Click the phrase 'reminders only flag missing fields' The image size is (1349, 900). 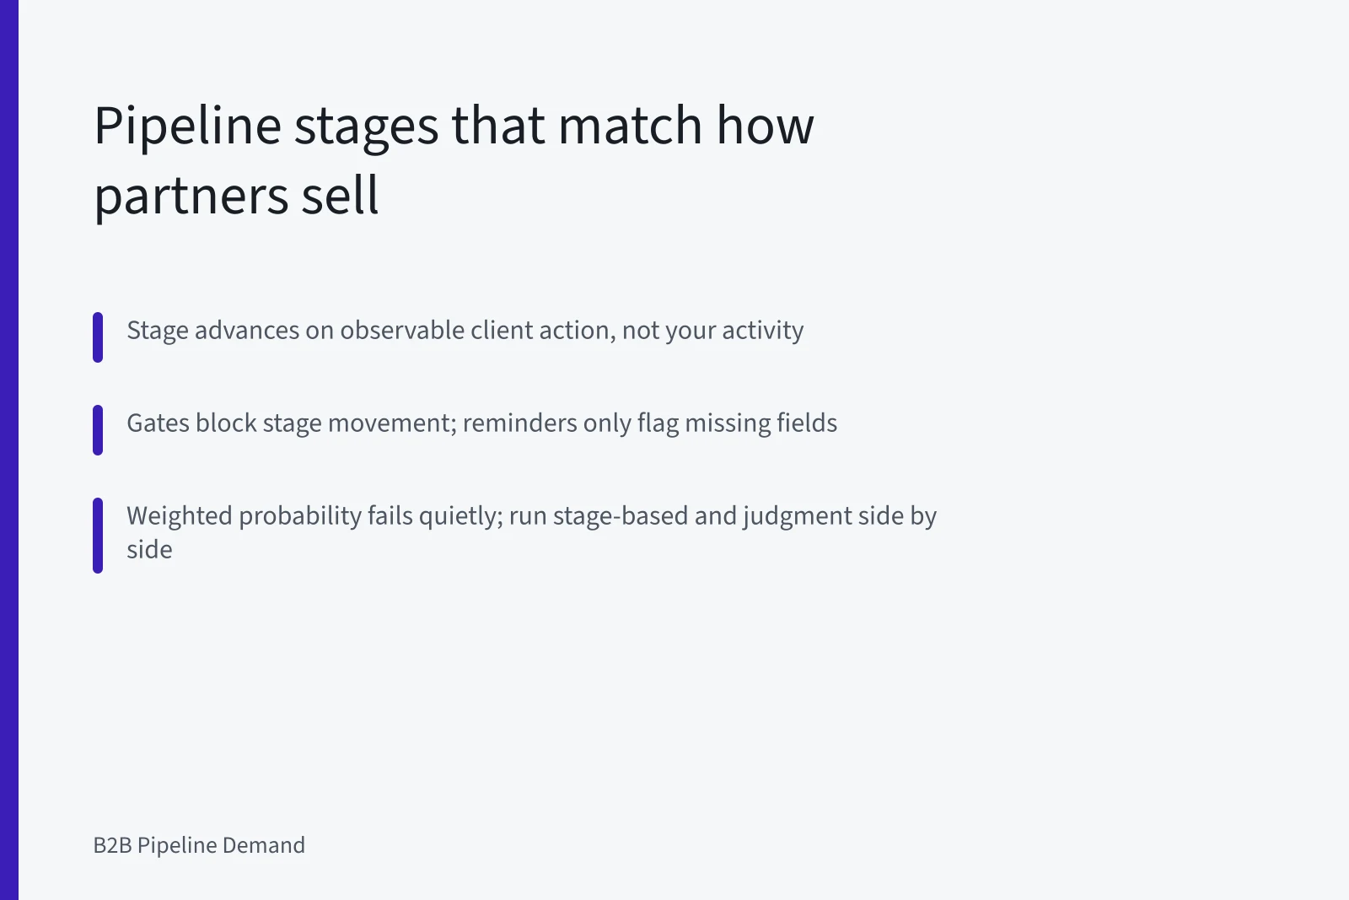pos(650,423)
